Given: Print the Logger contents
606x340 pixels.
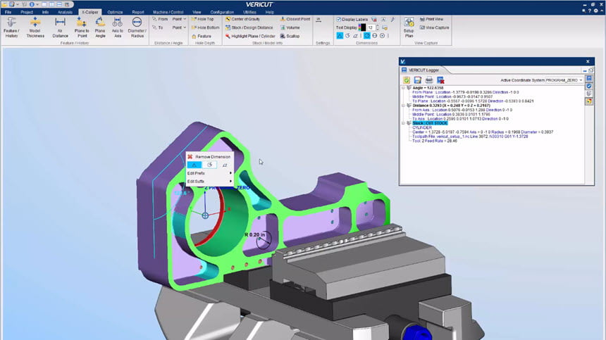Looking at the screenshot, I should (429, 80).
